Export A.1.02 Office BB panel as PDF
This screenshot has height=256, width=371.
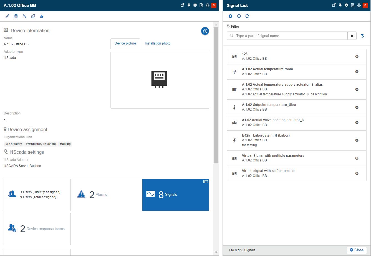[x=201, y=5]
